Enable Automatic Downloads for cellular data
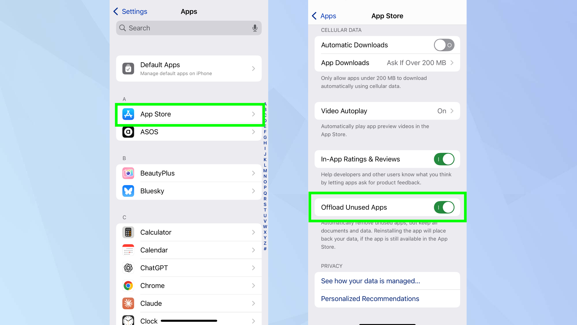Viewport: 577px width, 325px height. 444,45
